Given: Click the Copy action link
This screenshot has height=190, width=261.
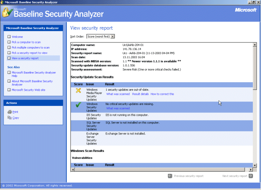Looking at the screenshot, I should click(x=16, y=118).
